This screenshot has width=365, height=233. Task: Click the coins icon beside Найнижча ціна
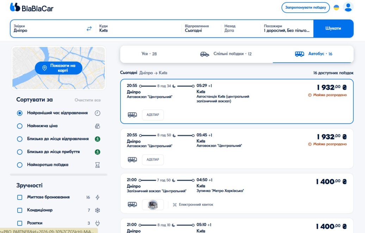click(x=98, y=126)
